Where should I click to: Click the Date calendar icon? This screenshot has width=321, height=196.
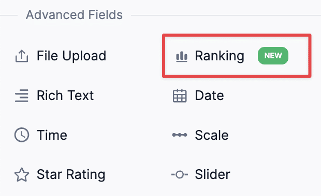pyautogui.click(x=180, y=95)
